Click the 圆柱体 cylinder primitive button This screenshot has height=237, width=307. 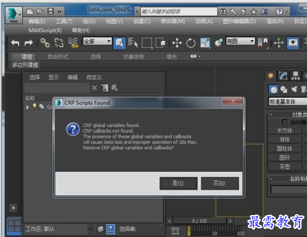[x=284, y=148]
